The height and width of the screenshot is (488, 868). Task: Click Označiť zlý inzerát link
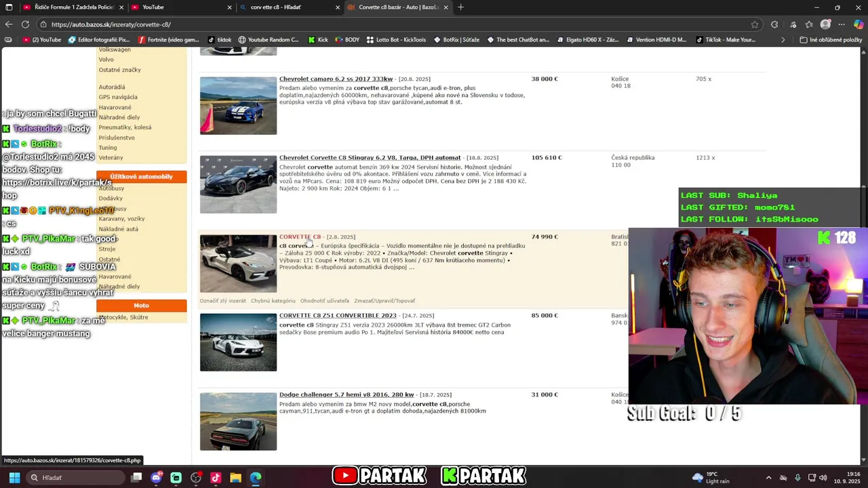coord(222,301)
